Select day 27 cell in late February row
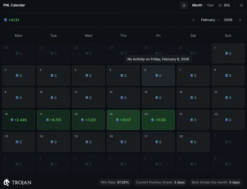The image size is (247, 189). pyautogui.click(x=158, y=142)
